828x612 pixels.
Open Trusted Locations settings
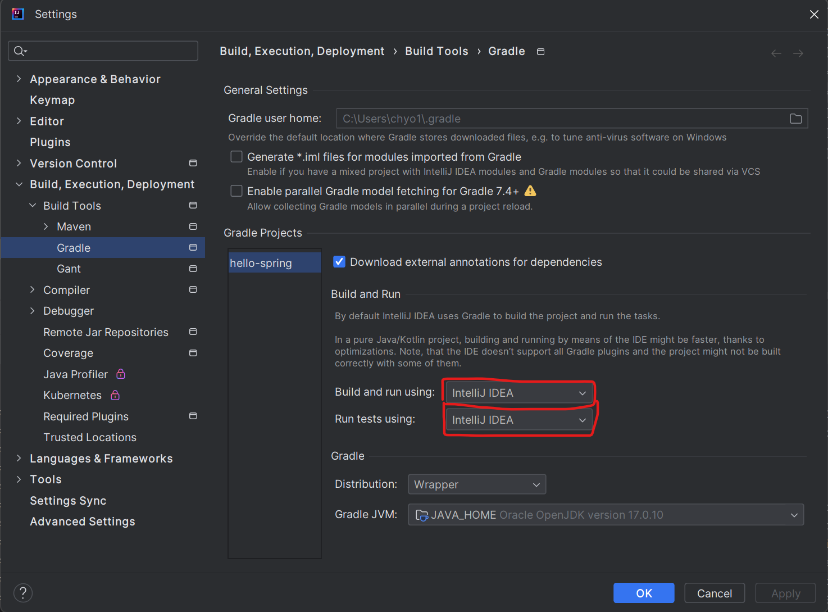pos(90,437)
